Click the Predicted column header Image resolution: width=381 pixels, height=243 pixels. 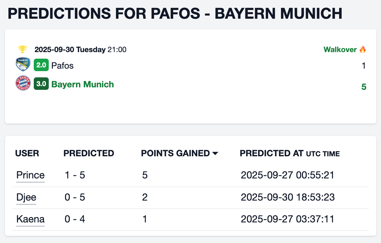(x=89, y=153)
